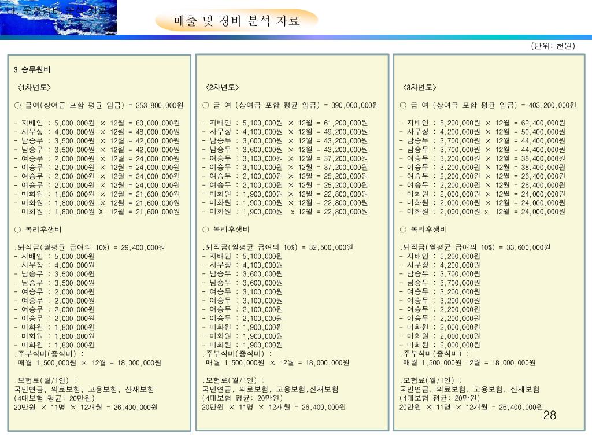The image size is (592, 444).
Task: Click the 지배인 row totaling 62,400,000원
Action: click(x=482, y=123)
